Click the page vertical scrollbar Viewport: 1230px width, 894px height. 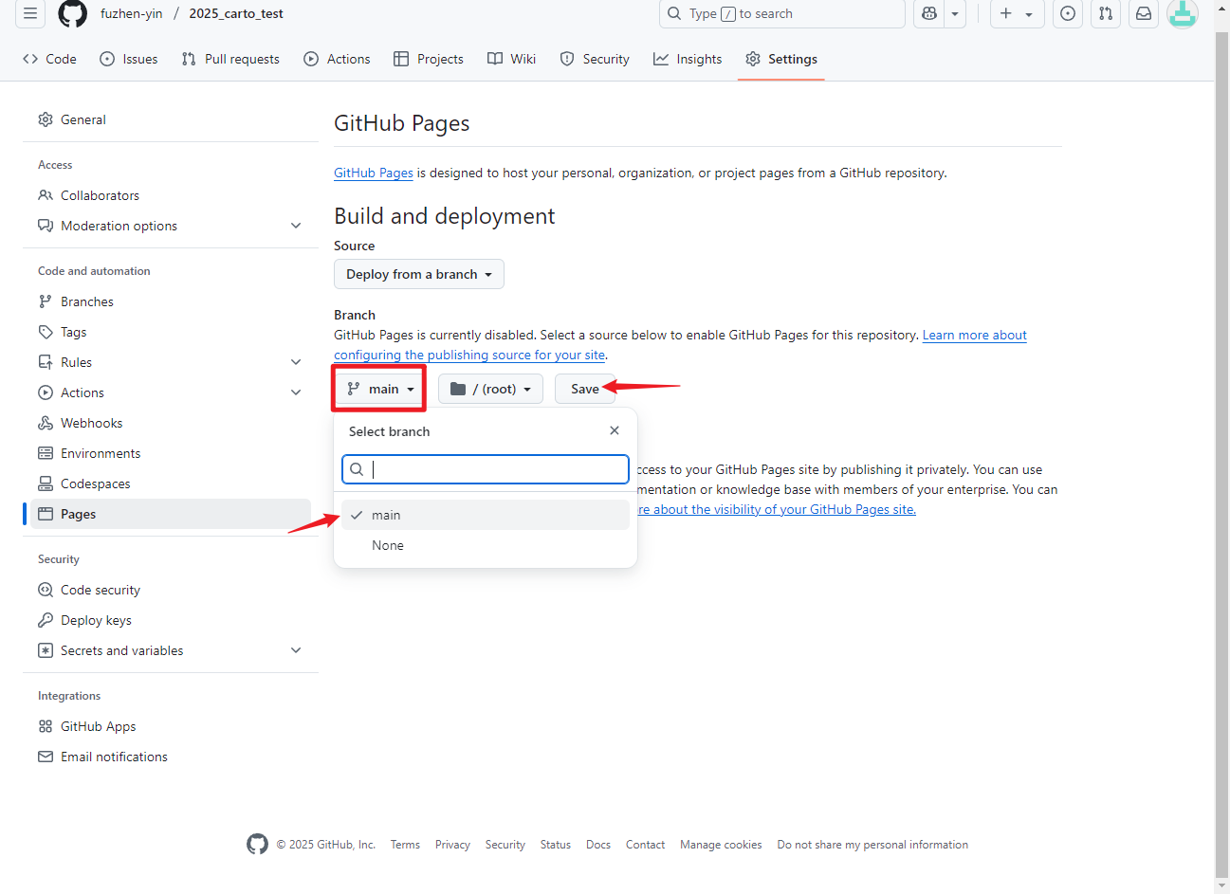[1221, 455]
